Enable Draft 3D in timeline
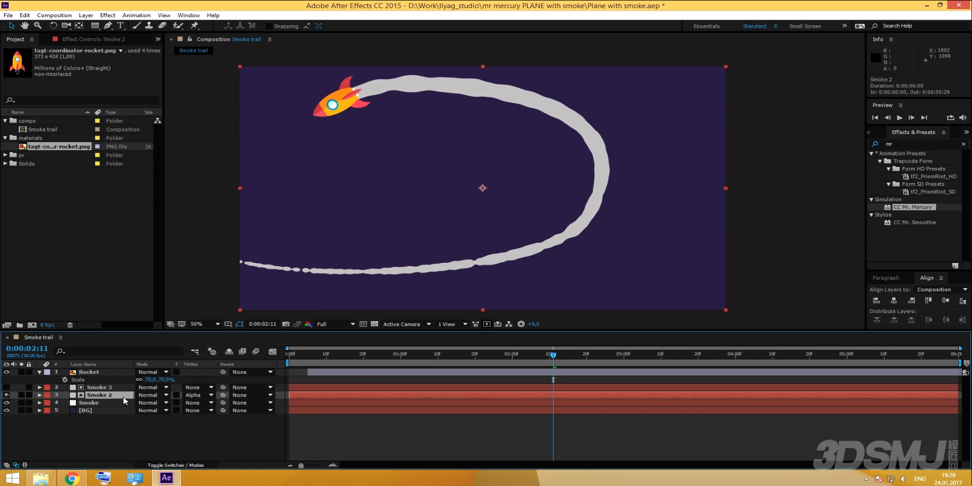Viewport: 972px width, 486px height. (x=212, y=351)
